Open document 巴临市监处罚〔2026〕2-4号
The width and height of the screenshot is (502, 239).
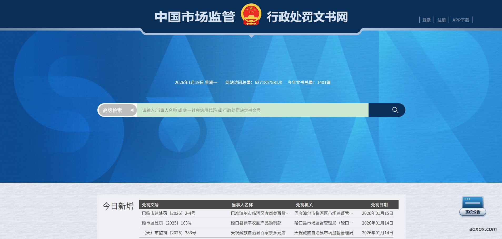168,213
